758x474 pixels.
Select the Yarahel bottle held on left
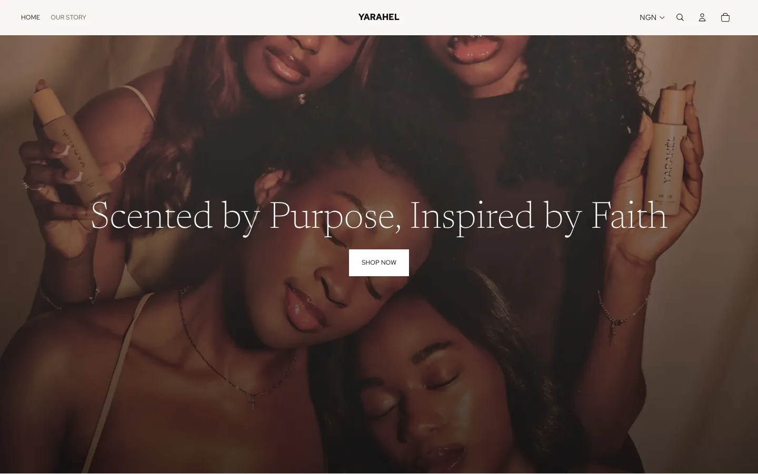[x=70, y=142]
